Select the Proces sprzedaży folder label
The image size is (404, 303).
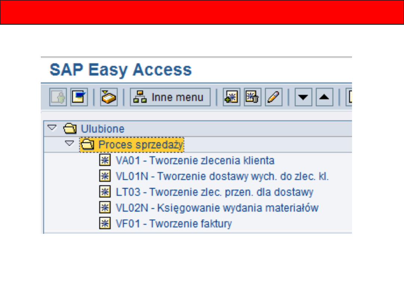(x=141, y=145)
